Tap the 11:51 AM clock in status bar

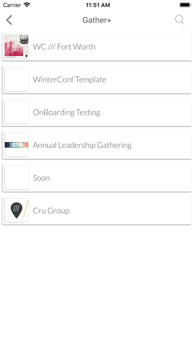(x=97, y=5)
